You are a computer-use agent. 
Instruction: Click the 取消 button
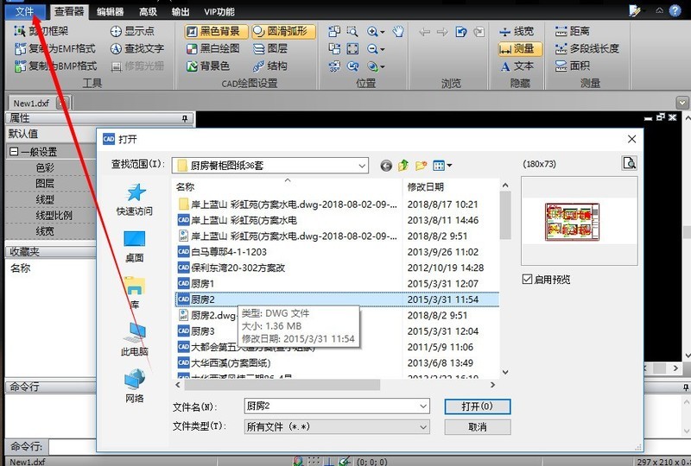pos(477,426)
